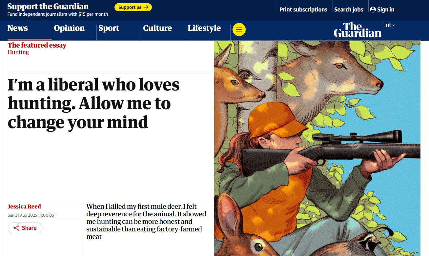Expand the Int edition dropdown
Screen dimensions: 429x256
[390, 25]
